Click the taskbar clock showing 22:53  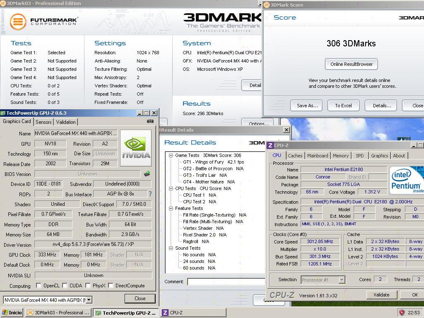tap(414, 313)
